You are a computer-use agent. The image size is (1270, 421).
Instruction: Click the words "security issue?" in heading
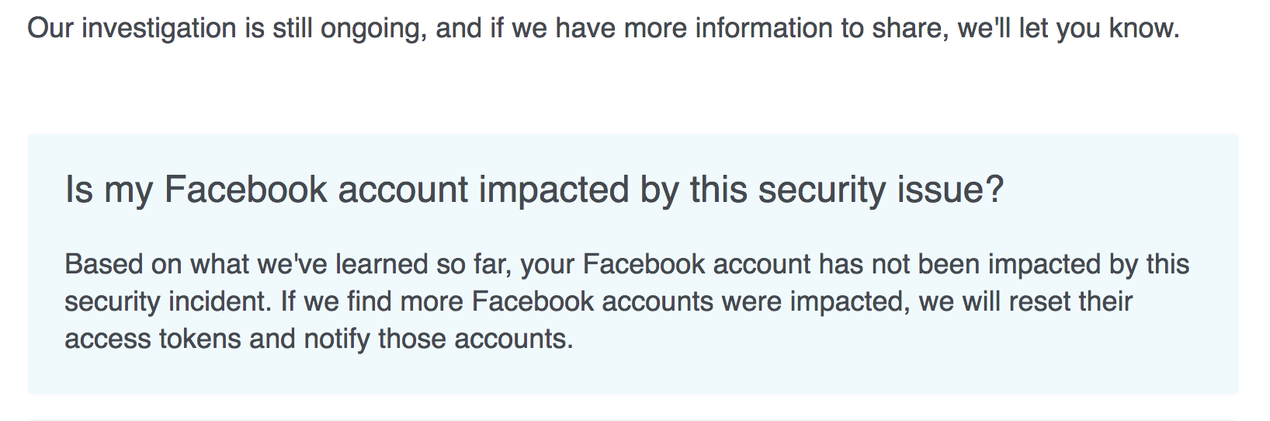pyautogui.click(x=881, y=190)
